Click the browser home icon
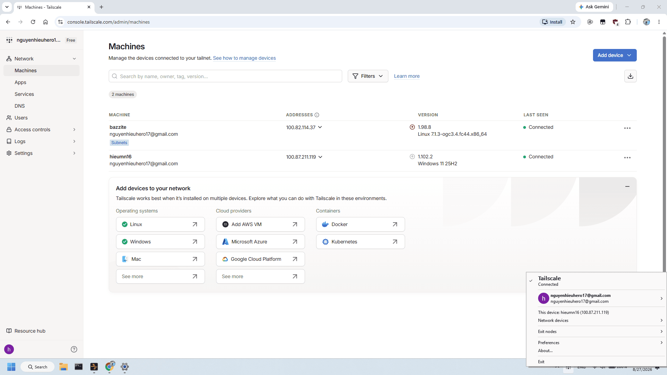Image resolution: width=667 pixels, height=375 pixels. [x=46, y=22]
